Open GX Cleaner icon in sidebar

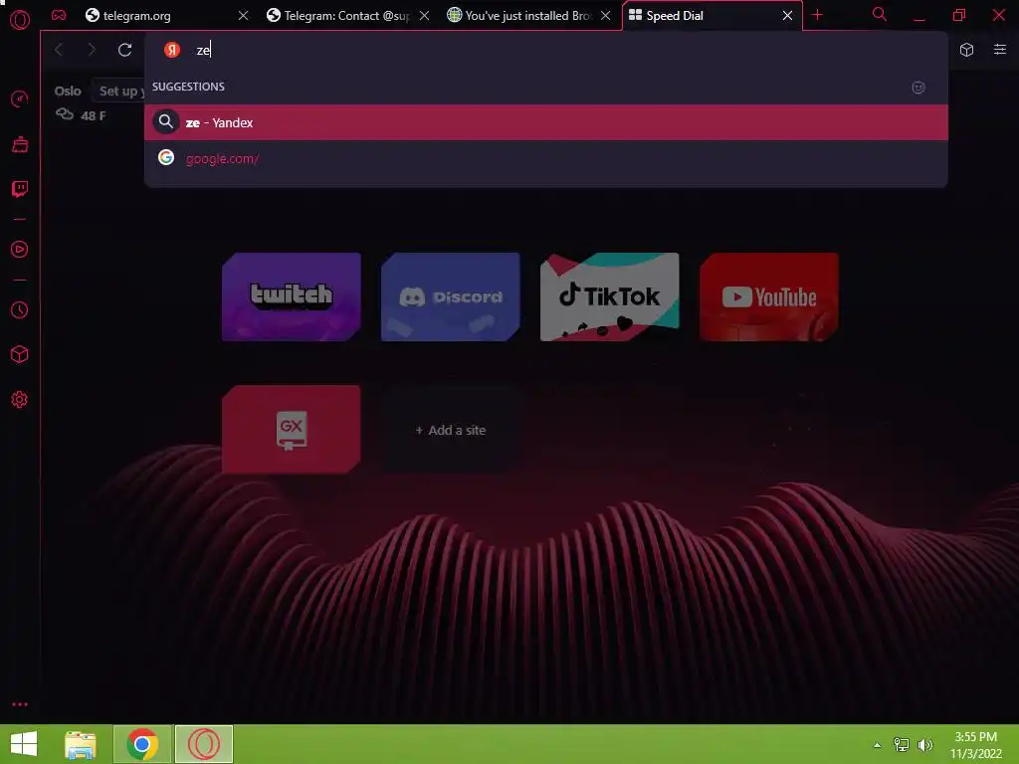(x=20, y=144)
